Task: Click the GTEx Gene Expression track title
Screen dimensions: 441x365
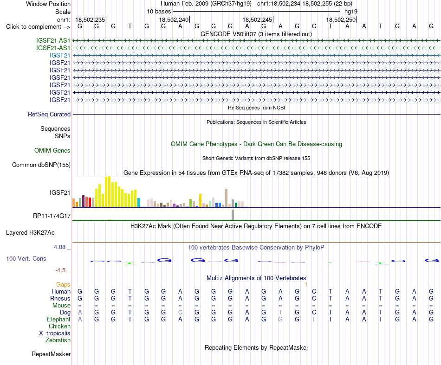Action: 256,173
